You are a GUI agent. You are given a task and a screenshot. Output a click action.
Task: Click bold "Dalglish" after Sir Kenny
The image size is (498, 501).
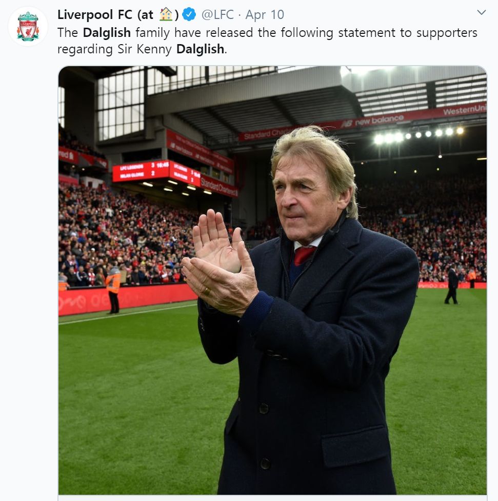coord(201,50)
